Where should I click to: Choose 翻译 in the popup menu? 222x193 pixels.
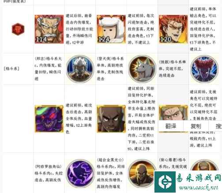[171, 126]
